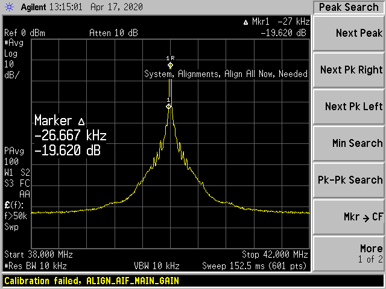Run Min Search from the softkey menu

click(x=350, y=143)
